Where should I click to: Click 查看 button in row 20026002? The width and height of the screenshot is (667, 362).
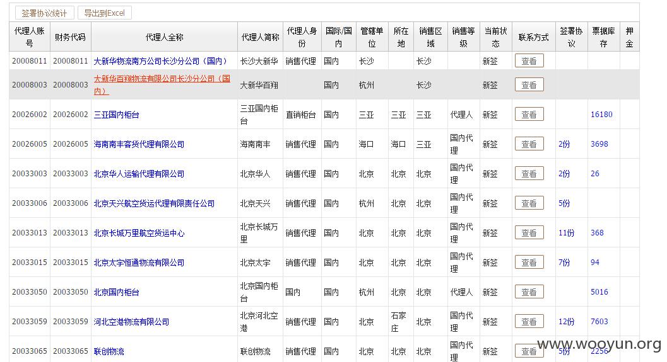point(529,115)
